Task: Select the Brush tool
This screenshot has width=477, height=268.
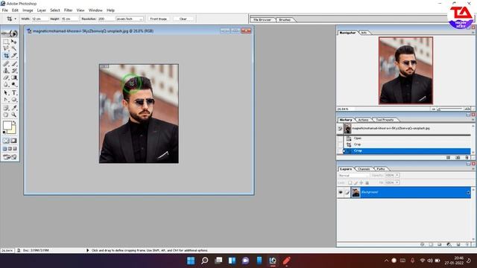Action: (13, 64)
